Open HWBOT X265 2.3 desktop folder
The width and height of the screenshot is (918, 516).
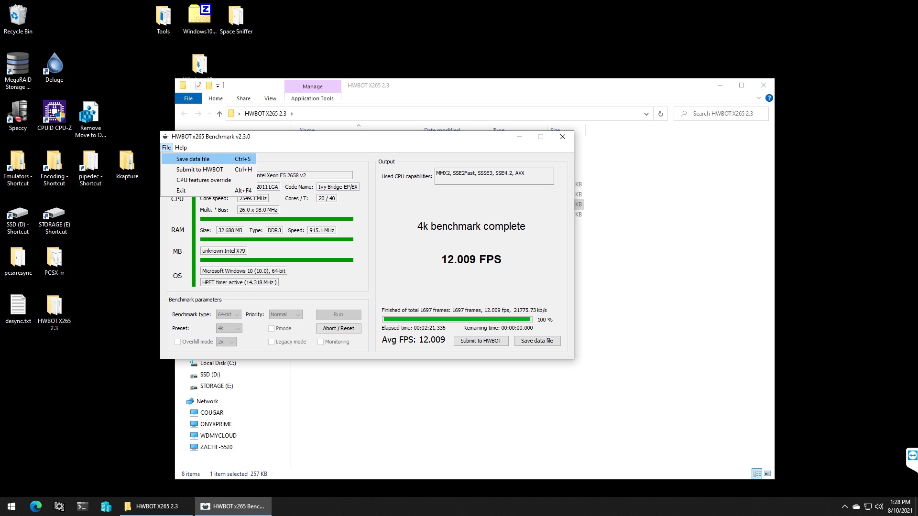tap(54, 312)
